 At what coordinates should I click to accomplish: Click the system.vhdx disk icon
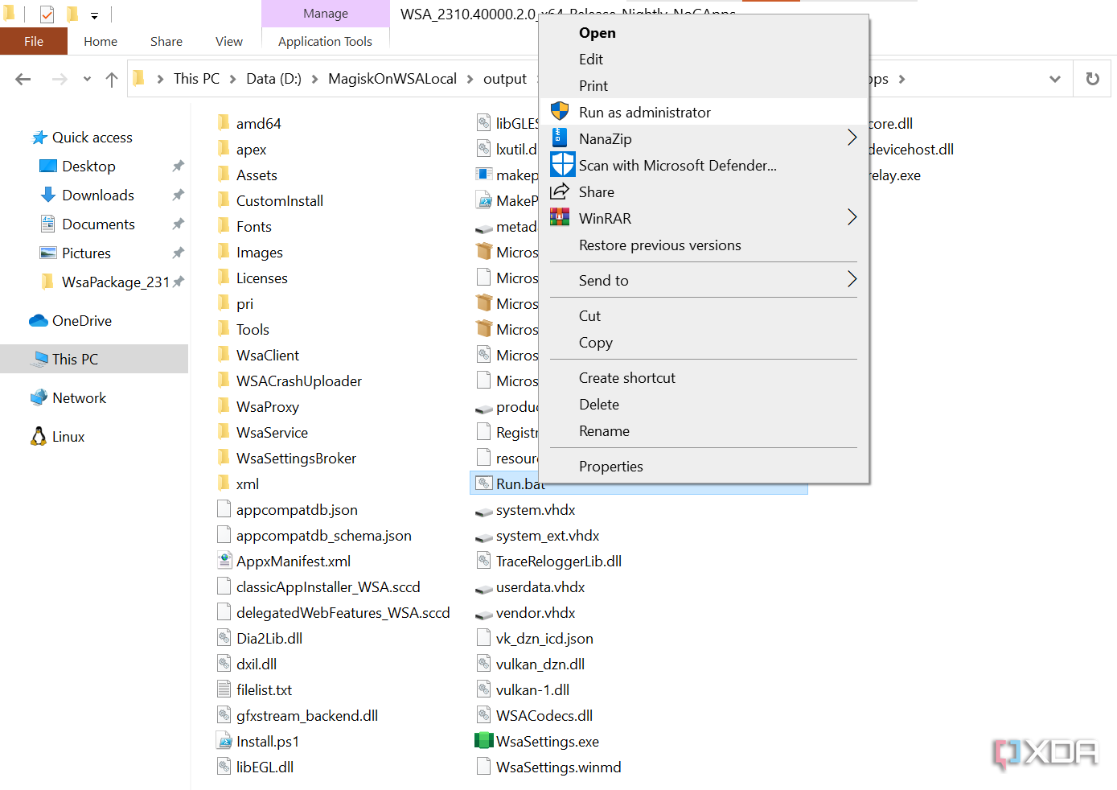[x=483, y=511]
